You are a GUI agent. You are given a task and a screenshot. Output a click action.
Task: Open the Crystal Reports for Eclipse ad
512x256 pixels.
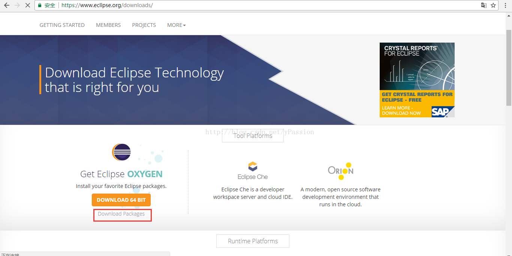(417, 80)
